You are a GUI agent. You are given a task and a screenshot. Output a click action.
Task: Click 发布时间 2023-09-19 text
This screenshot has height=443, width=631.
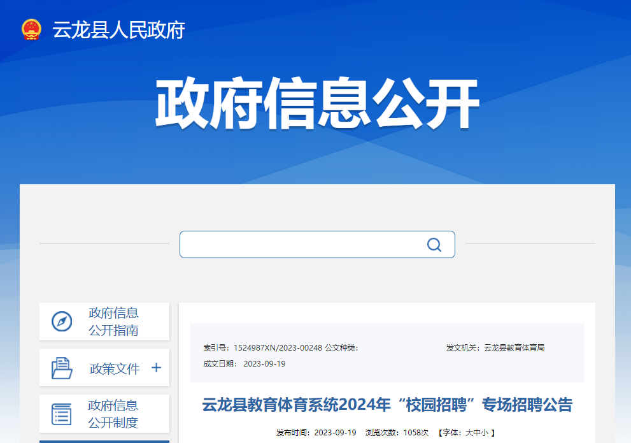coord(316,433)
